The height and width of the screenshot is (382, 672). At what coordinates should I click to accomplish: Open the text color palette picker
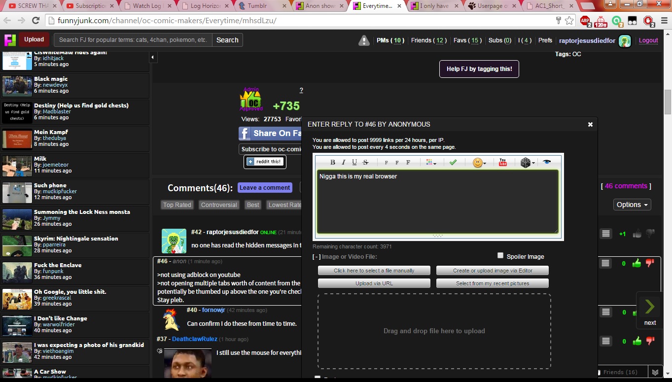point(431,163)
